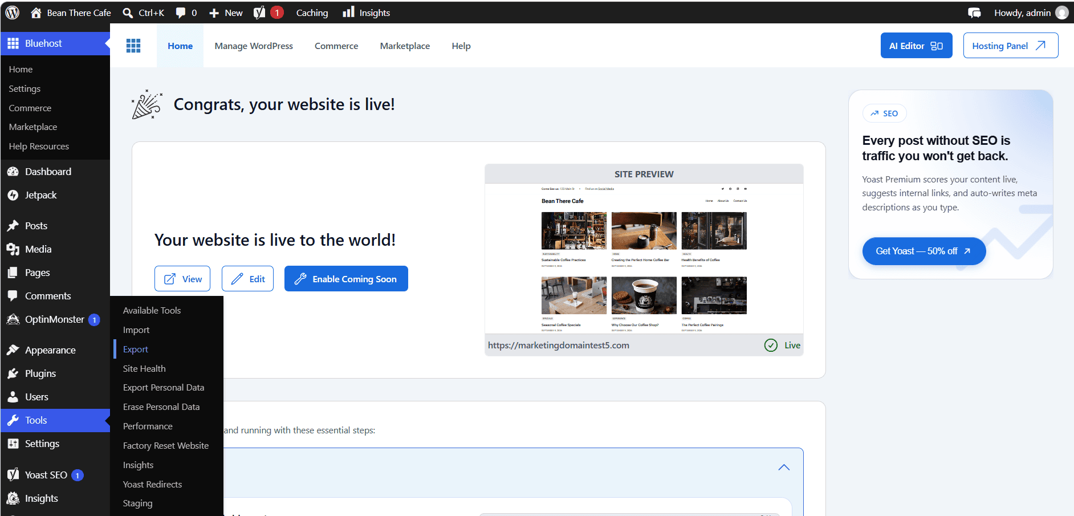Click the WordPress logo in admin bar
The image size is (1074, 516).
13,13
